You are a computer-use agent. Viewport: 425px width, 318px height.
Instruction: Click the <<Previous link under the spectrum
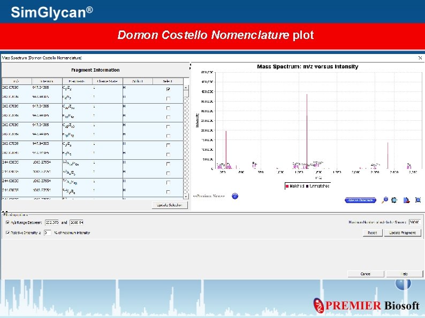coord(203,196)
